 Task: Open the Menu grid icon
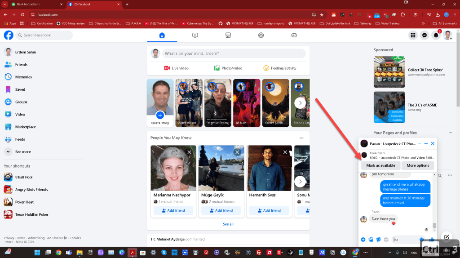tap(413, 35)
